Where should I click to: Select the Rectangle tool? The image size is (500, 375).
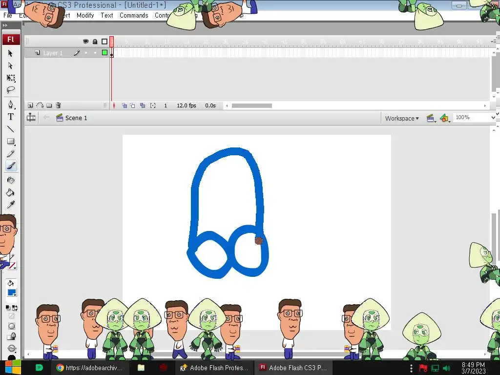[x=11, y=141]
